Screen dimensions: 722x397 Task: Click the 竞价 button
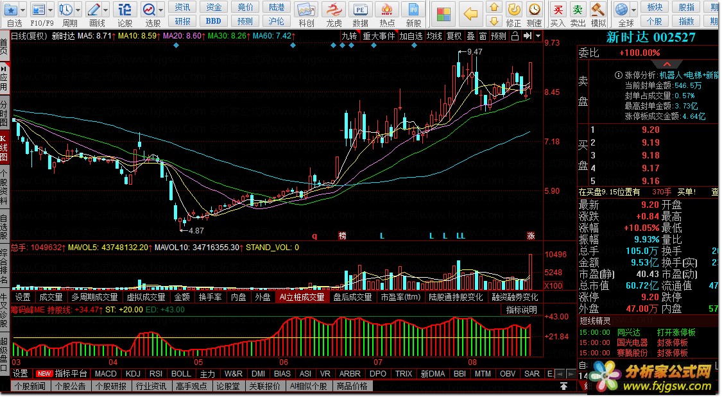click(x=245, y=7)
